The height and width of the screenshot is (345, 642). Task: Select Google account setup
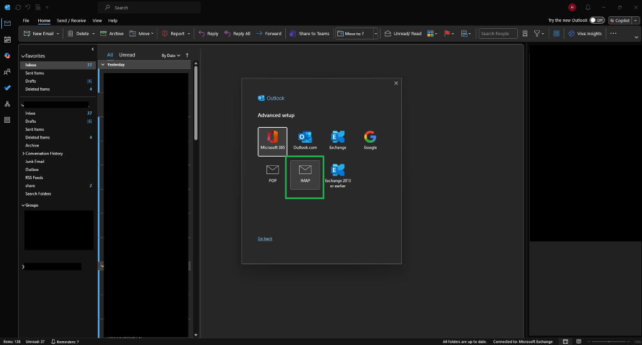(x=370, y=141)
